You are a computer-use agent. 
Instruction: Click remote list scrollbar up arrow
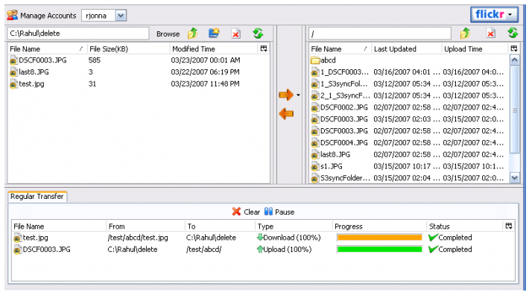pos(515,60)
